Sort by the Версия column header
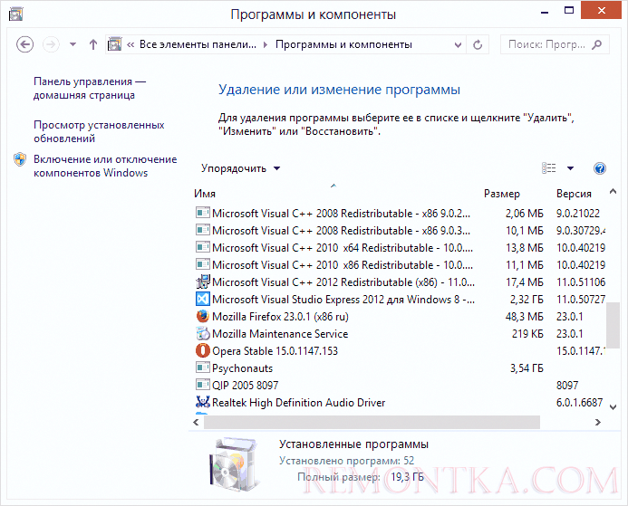The image size is (628, 506). [574, 194]
